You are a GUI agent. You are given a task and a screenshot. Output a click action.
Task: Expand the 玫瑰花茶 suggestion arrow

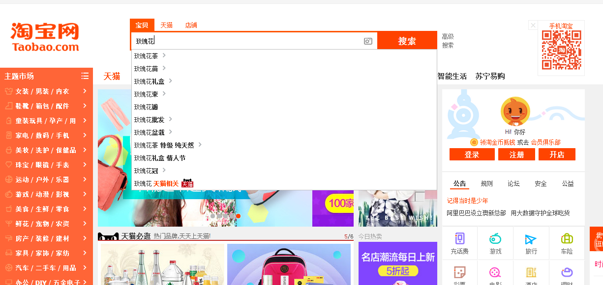[x=164, y=55]
